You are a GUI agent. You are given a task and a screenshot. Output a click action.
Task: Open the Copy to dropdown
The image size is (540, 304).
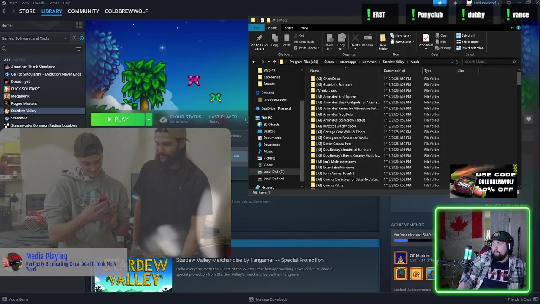(341, 47)
